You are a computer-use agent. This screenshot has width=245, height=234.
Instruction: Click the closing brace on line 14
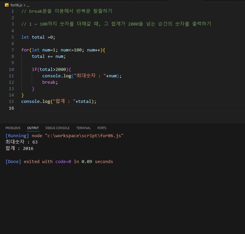tap(23, 95)
